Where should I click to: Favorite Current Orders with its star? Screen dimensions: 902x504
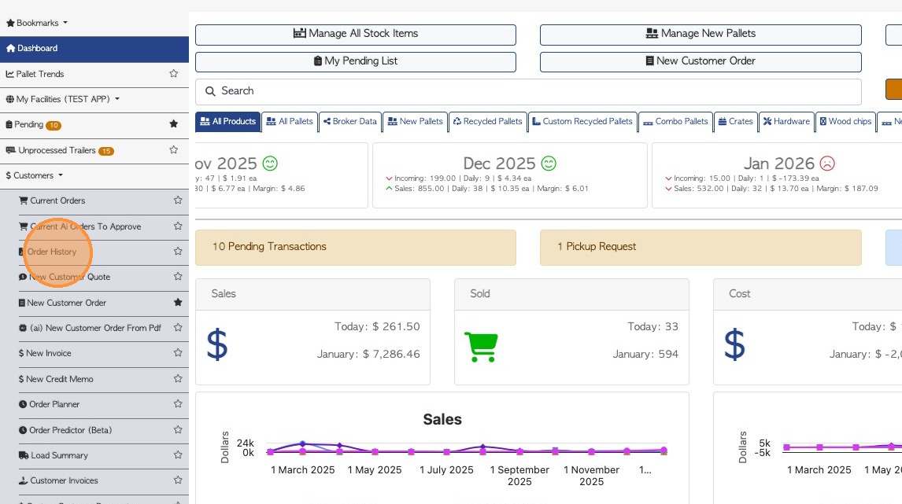[178, 200]
